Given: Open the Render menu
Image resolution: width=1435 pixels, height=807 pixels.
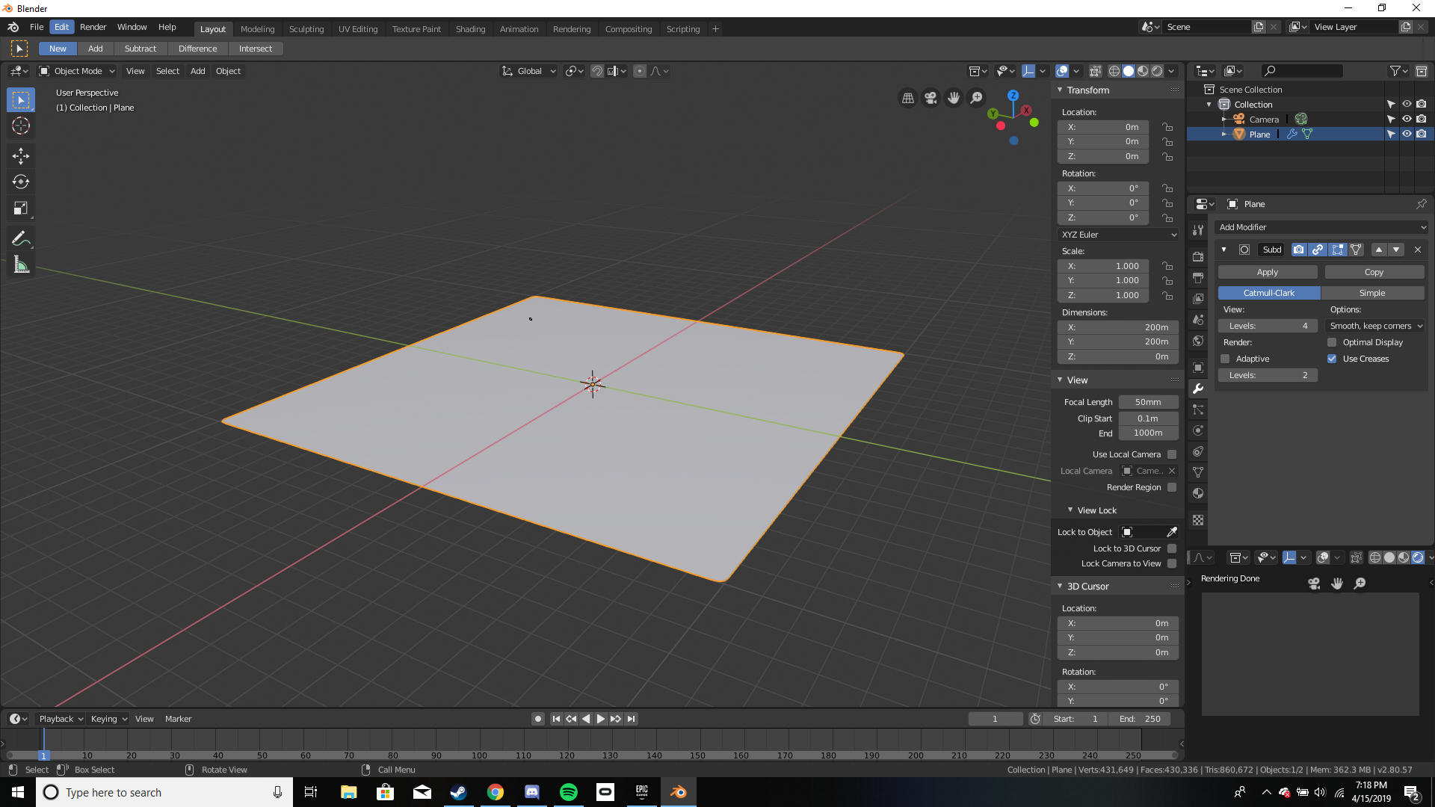Looking at the screenshot, I should 93,27.
